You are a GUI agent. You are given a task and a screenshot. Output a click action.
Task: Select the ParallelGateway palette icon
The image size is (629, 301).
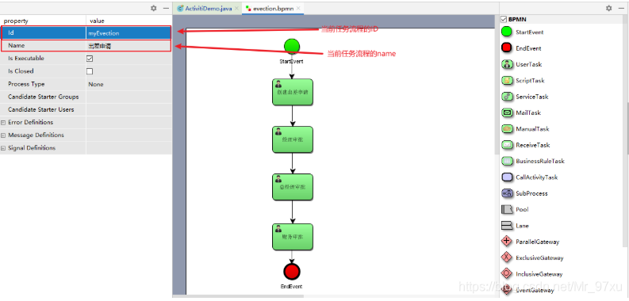tap(507, 242)
